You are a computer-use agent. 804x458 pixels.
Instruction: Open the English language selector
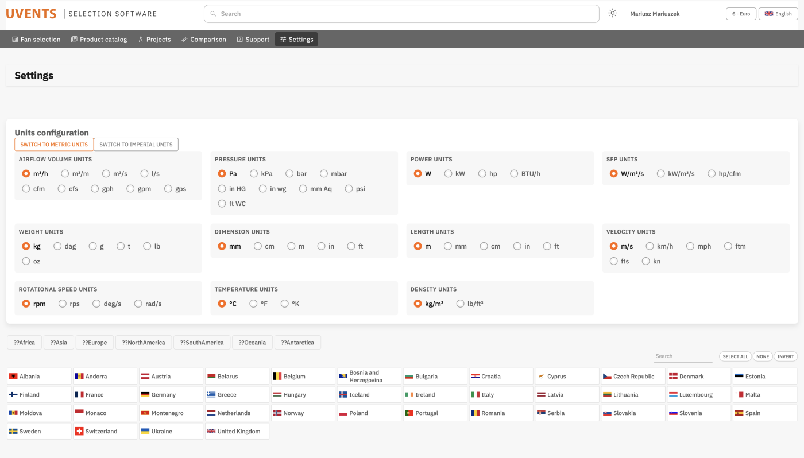pos(778,14)
